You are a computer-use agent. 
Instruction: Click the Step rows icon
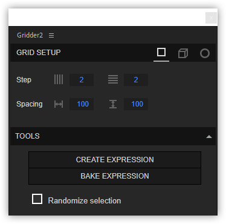point(113,79)
